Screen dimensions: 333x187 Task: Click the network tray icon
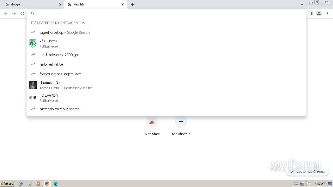coord(302,184)
